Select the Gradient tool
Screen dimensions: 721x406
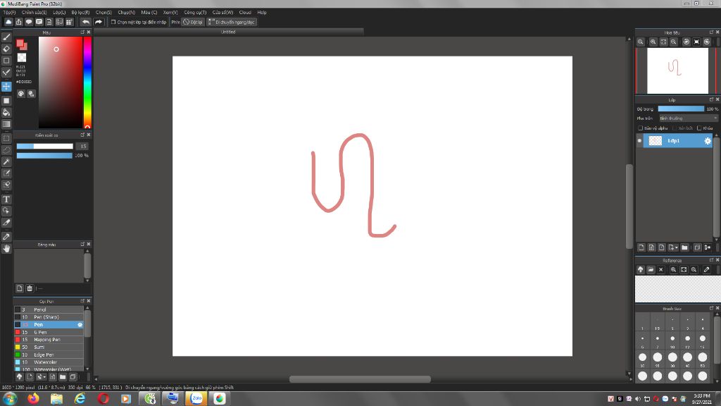(6, 124)
